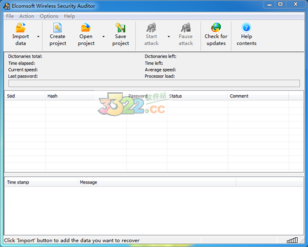Click the Open project folder icon

(86, 28)
